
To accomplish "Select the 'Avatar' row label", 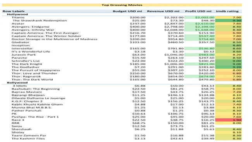I will 18,24.
